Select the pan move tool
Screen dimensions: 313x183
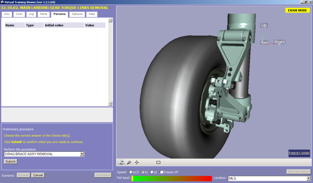(137, 162)
